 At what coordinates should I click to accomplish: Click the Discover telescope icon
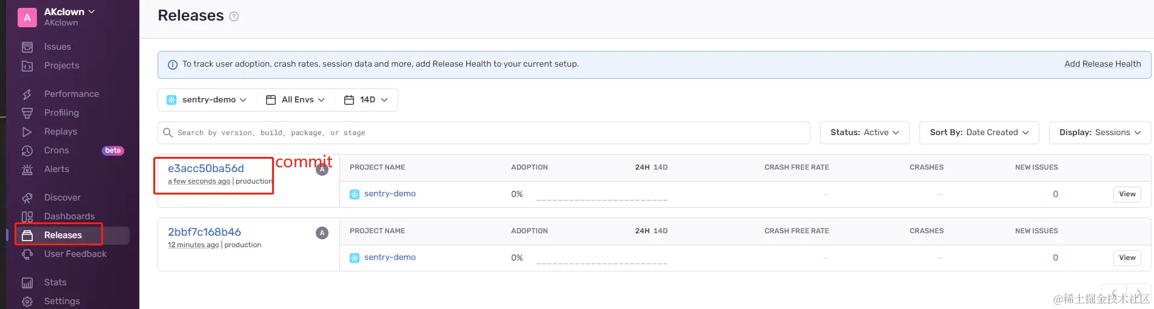[x=27, y=198]
